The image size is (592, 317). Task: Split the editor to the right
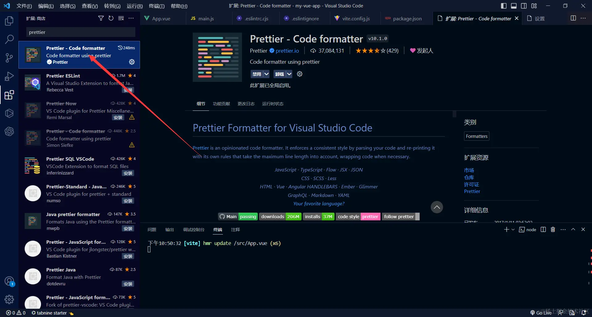coord(573,18)
